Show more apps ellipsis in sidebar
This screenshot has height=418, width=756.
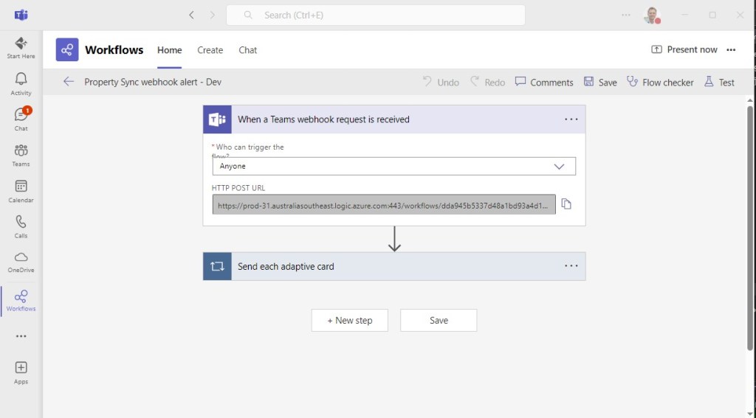click(21, 336)
